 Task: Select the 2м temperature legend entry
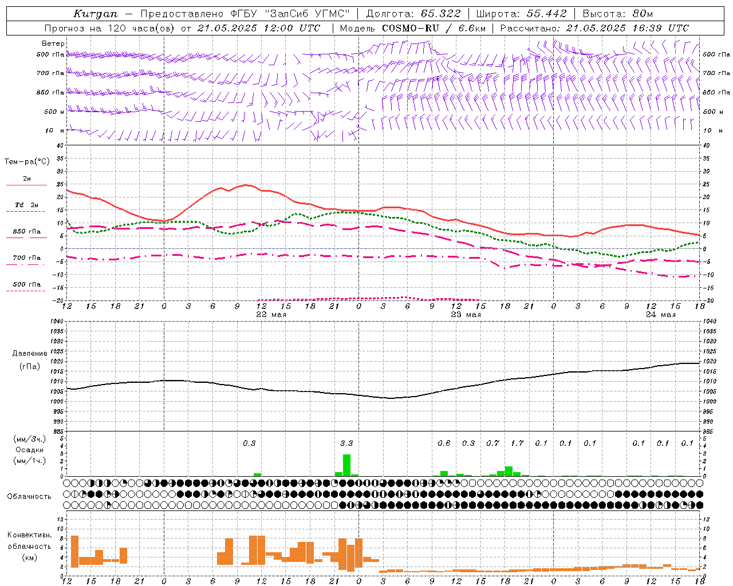pyautogui.click(x=27, y=179)
